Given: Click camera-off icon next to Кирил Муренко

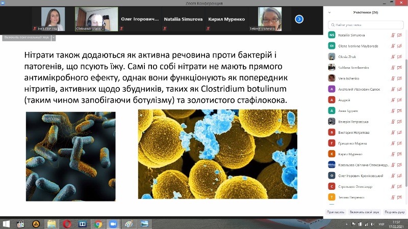Looking at the screenshot, I should tap(400, 154).
